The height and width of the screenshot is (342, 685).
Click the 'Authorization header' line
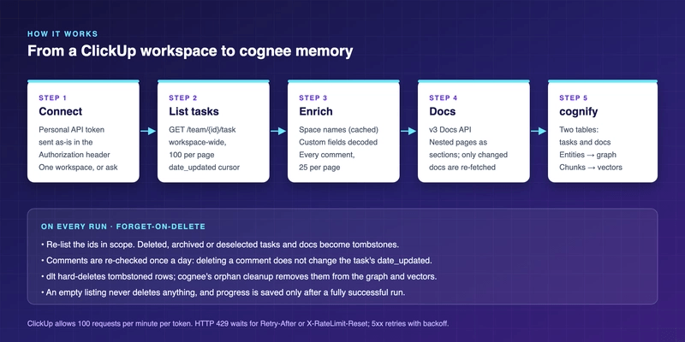[74, 155]
